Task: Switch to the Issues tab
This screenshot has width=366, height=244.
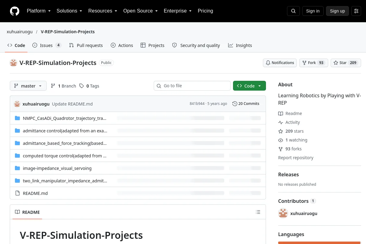Action: click(x=47, y=45)
